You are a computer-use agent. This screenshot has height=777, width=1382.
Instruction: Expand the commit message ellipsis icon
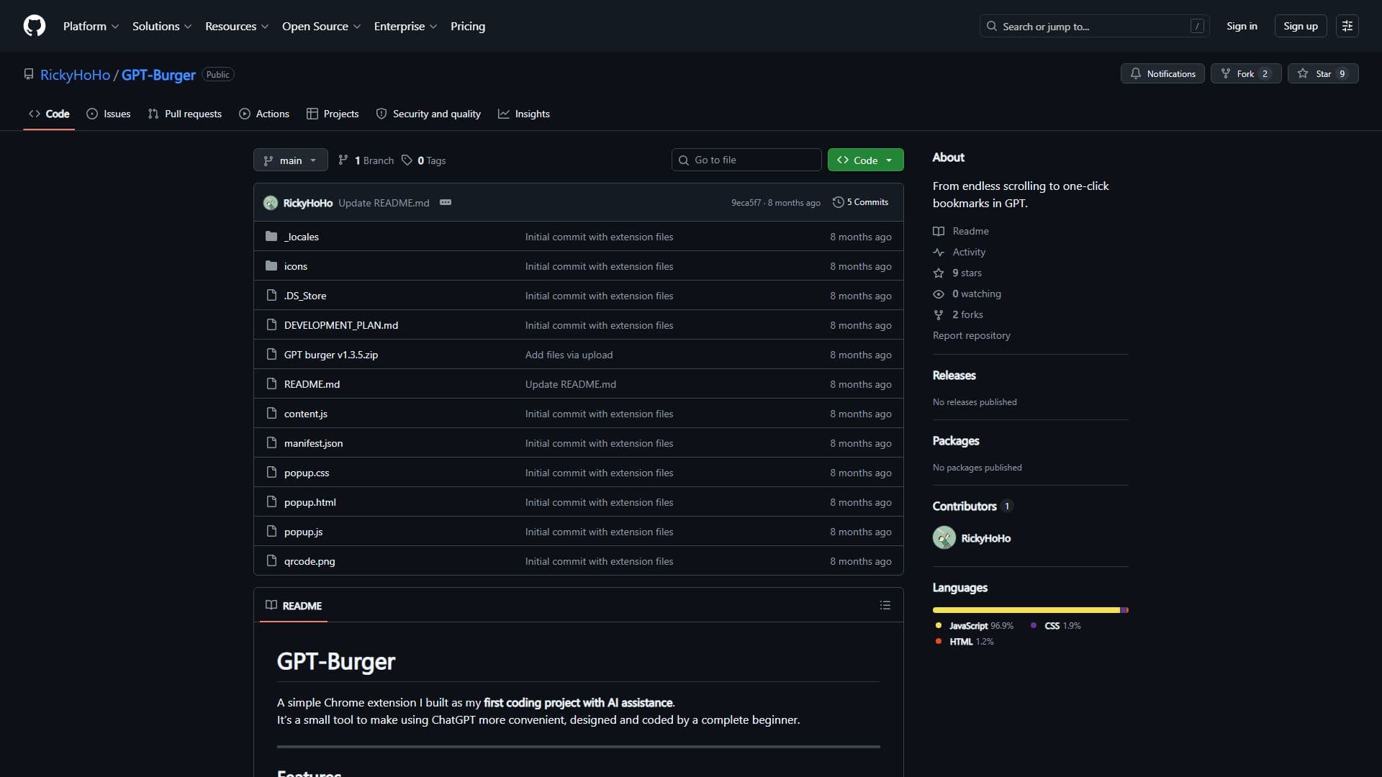tap(446, 202)
